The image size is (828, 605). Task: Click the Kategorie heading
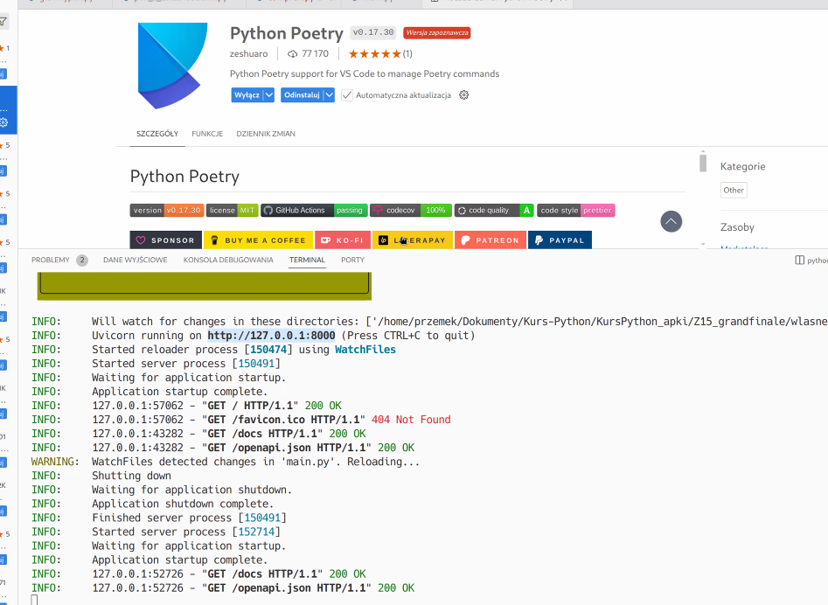742,166
